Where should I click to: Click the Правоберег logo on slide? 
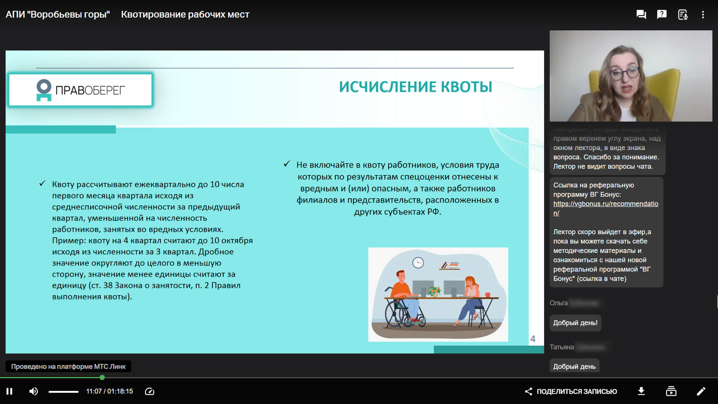click(x=80, y=90)
